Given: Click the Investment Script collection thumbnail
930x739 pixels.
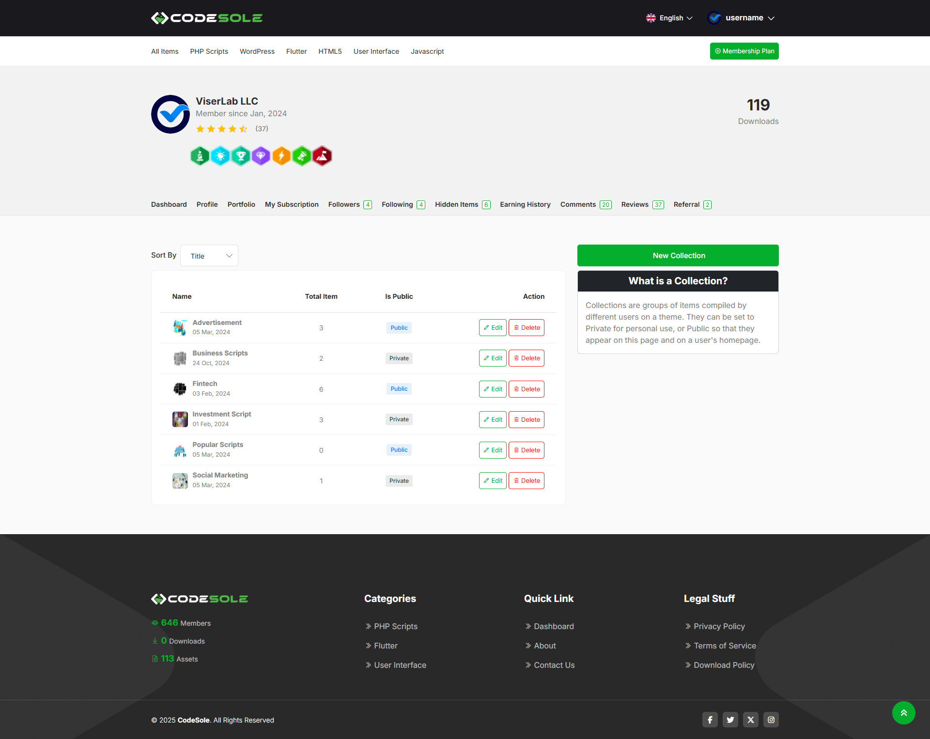Looking at the screenshot, I should tap(180, 419).
